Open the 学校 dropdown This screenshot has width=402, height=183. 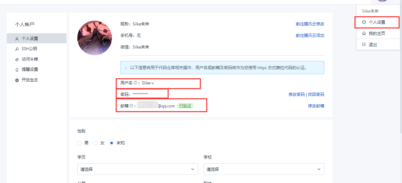pyautogui.click(x=264, y=169)
